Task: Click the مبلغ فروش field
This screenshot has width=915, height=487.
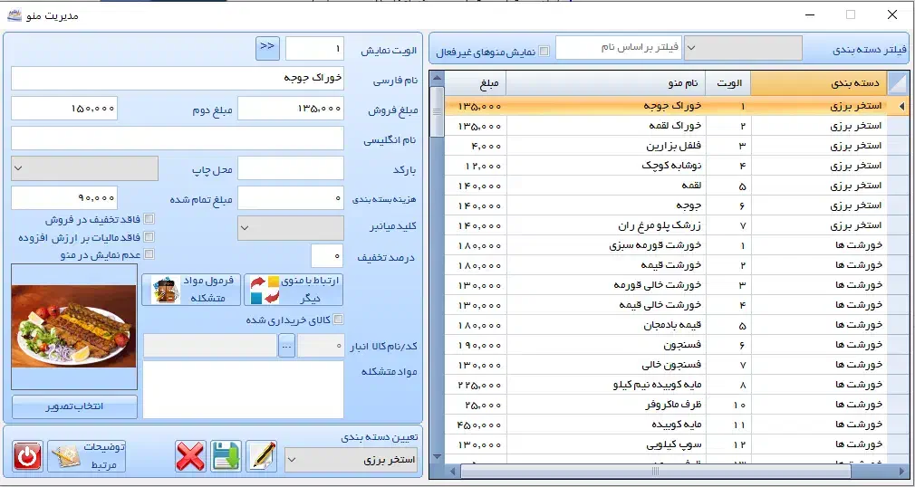Action: click(x=291, y=109)
